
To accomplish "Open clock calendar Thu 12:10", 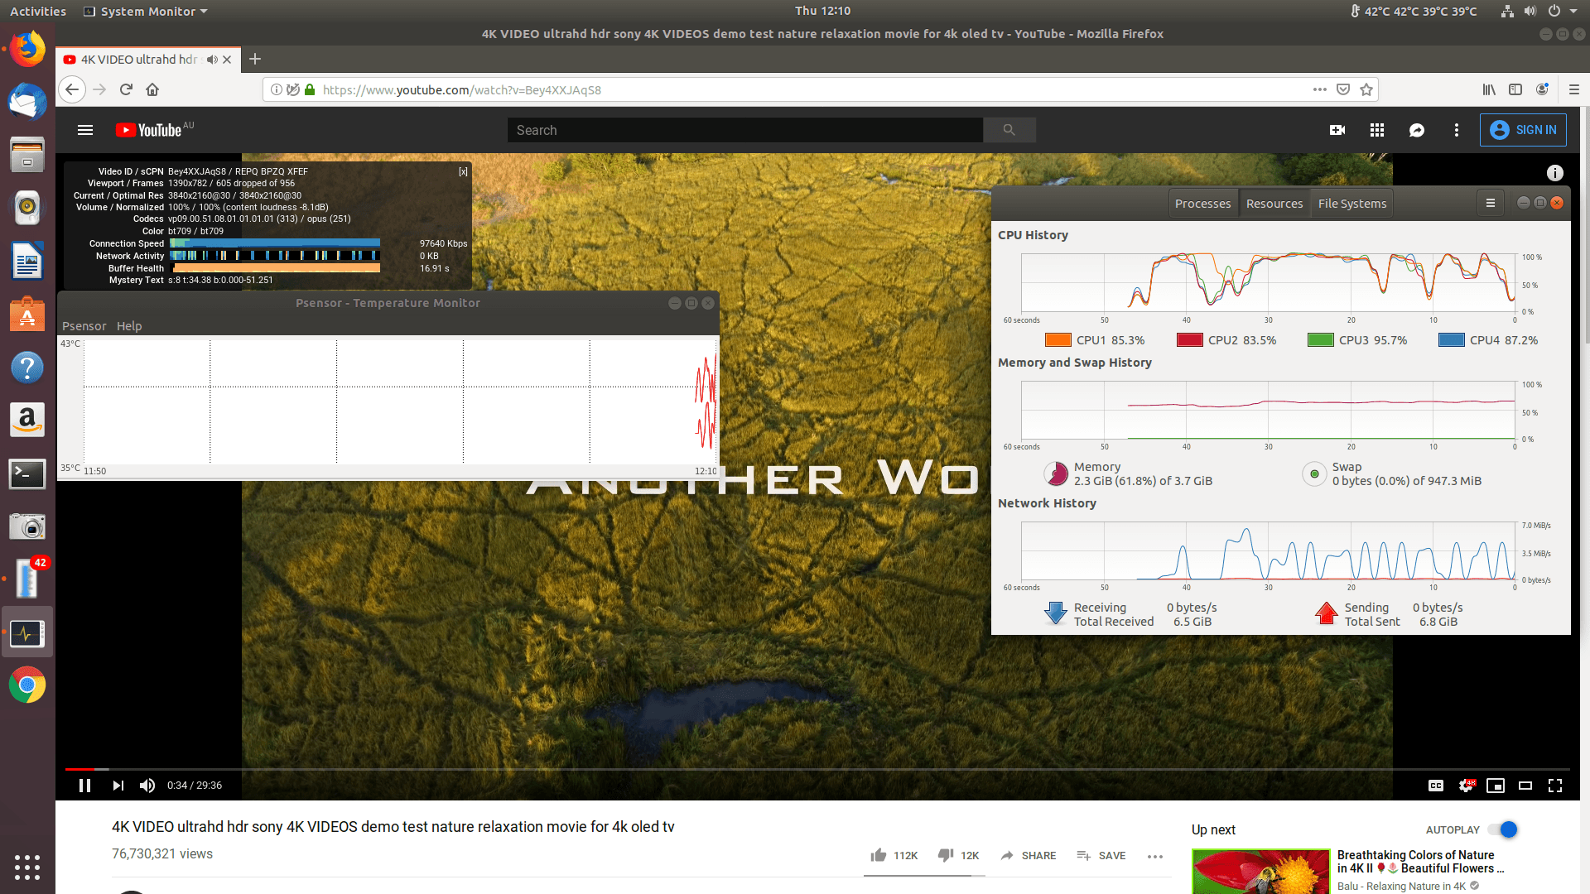I will (x=822, y=11).
